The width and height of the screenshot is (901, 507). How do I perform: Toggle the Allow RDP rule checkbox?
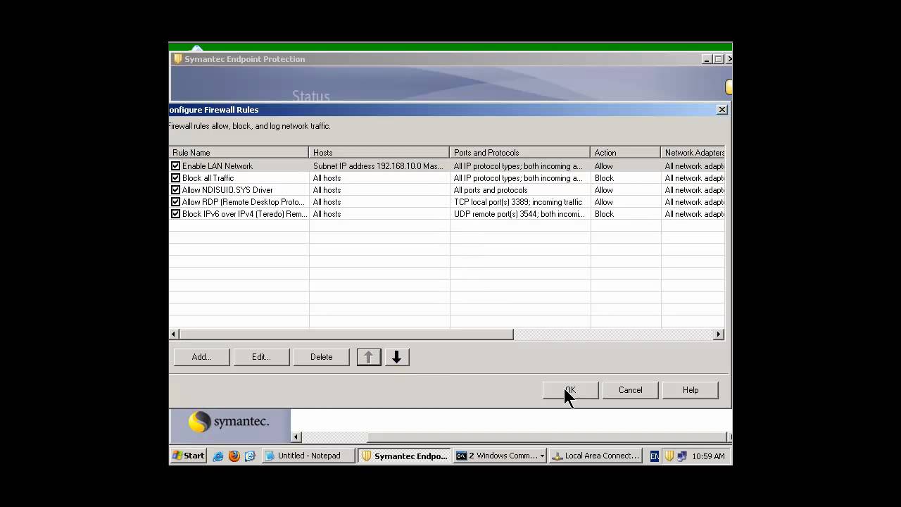tap(176, 202)
